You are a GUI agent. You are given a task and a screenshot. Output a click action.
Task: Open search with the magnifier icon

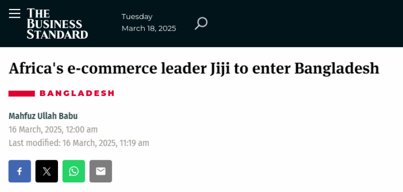201,23
